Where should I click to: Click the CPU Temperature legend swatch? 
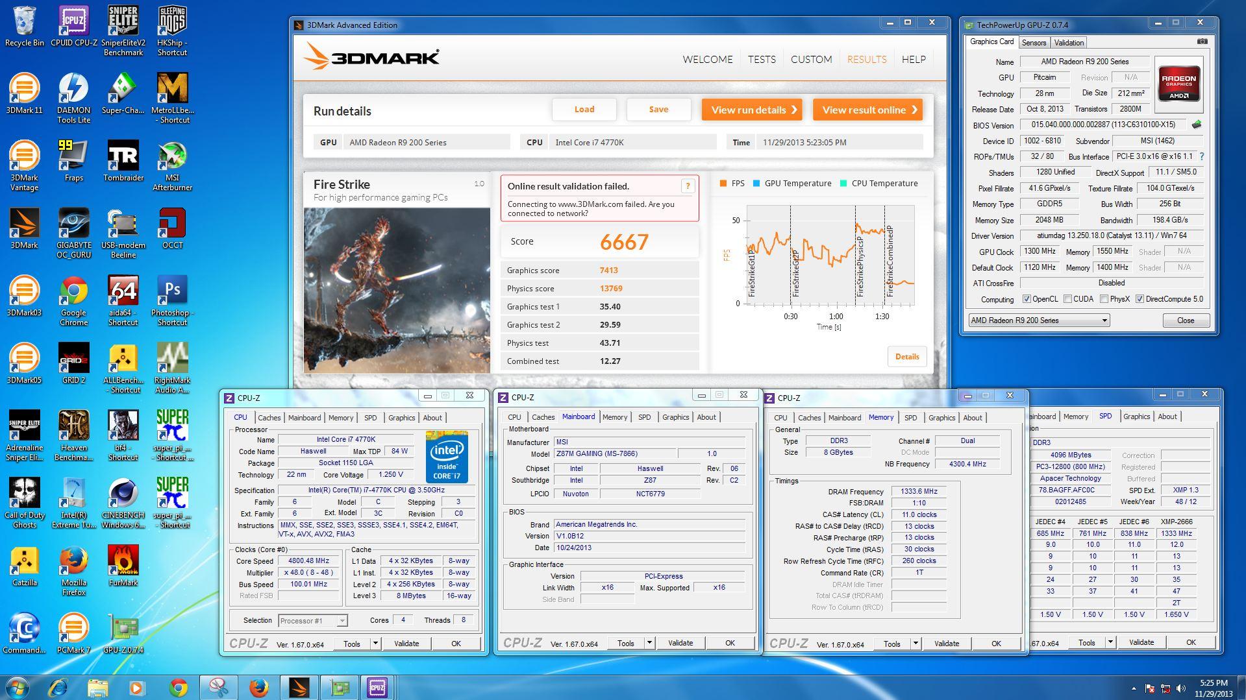(x=843, y=184)
